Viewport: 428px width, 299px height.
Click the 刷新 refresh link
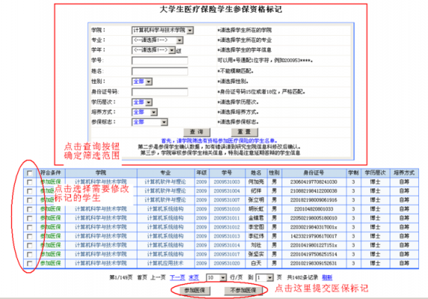click(x=327, y=278)
